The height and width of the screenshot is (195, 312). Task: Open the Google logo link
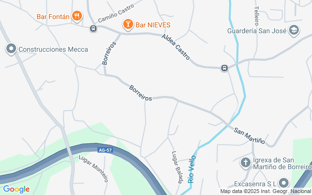pos(17,189)
